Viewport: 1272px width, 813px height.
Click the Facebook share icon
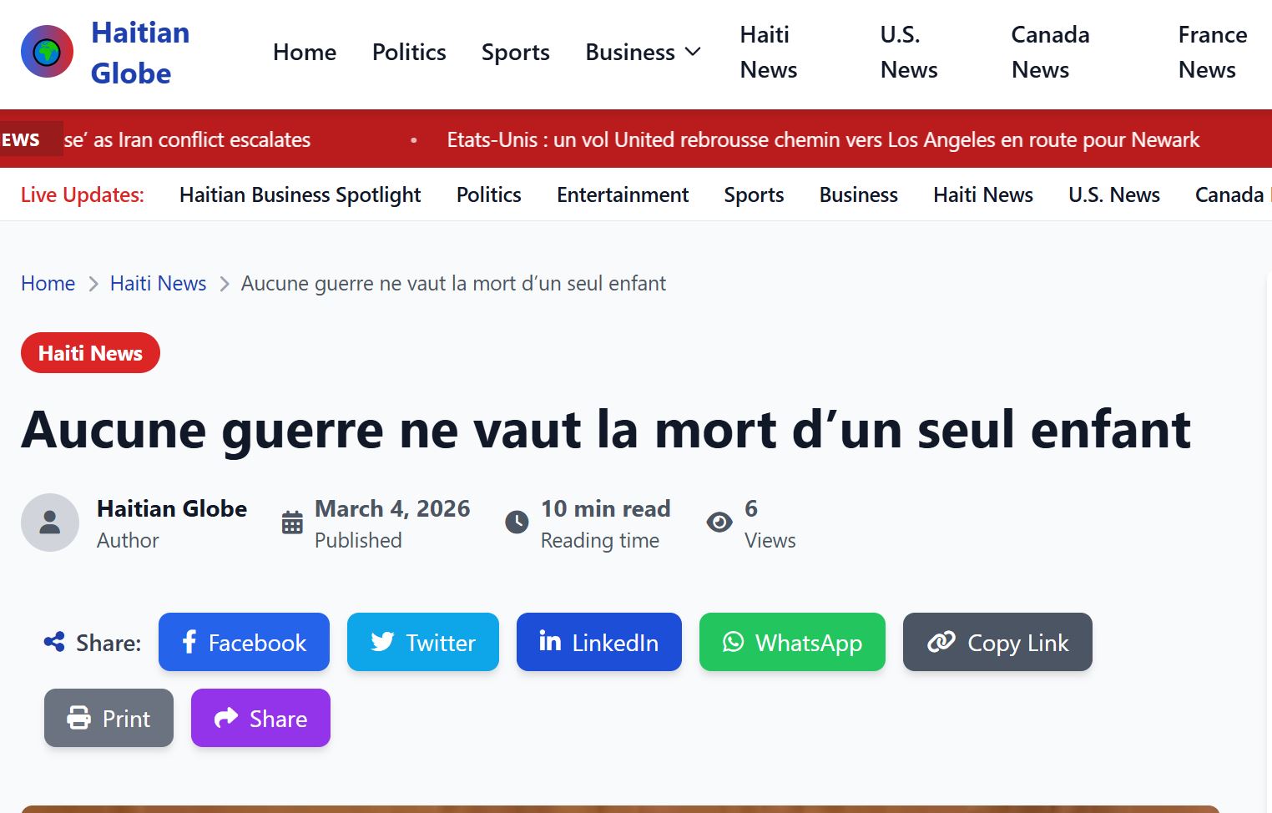coord(189,642)
